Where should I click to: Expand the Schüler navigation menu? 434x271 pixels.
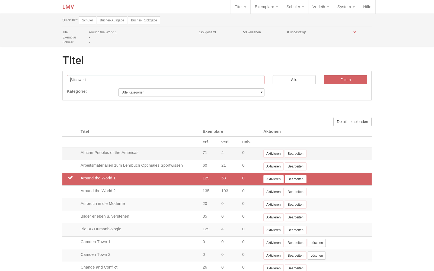tap(295, 7)
